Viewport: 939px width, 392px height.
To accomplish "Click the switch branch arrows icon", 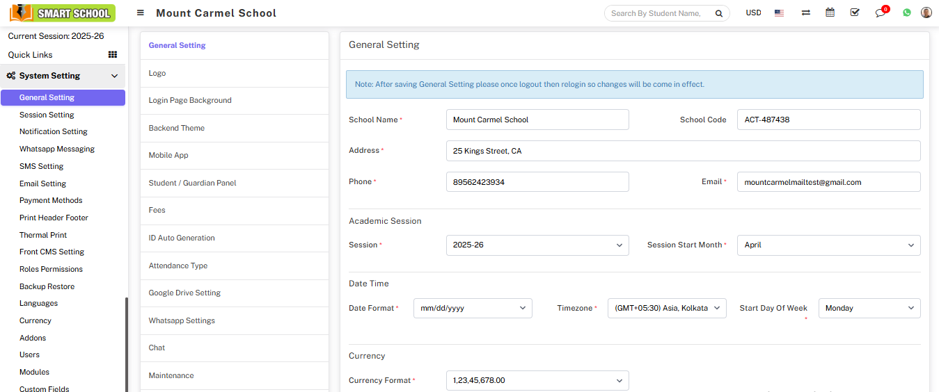I will pyautogui.click(x=805, y=13).
